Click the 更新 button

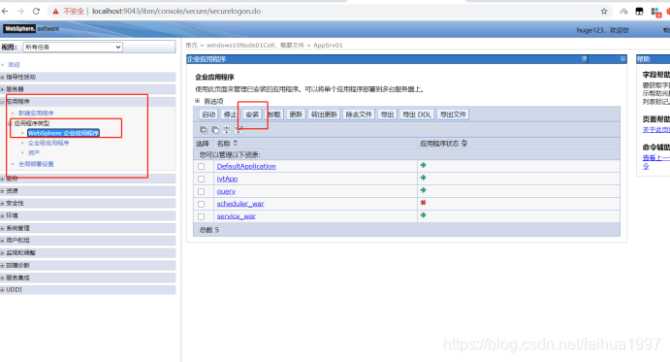coord(296,115)
